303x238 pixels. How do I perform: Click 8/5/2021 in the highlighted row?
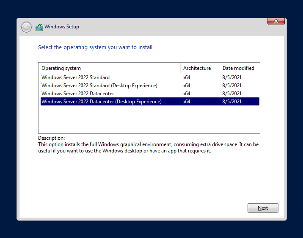point(232,102)
